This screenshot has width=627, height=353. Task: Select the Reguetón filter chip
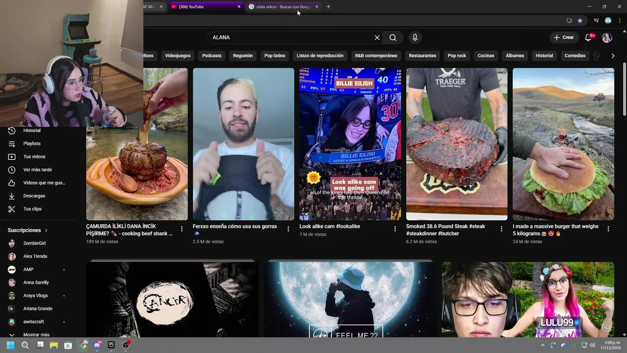tap(243, 55)
